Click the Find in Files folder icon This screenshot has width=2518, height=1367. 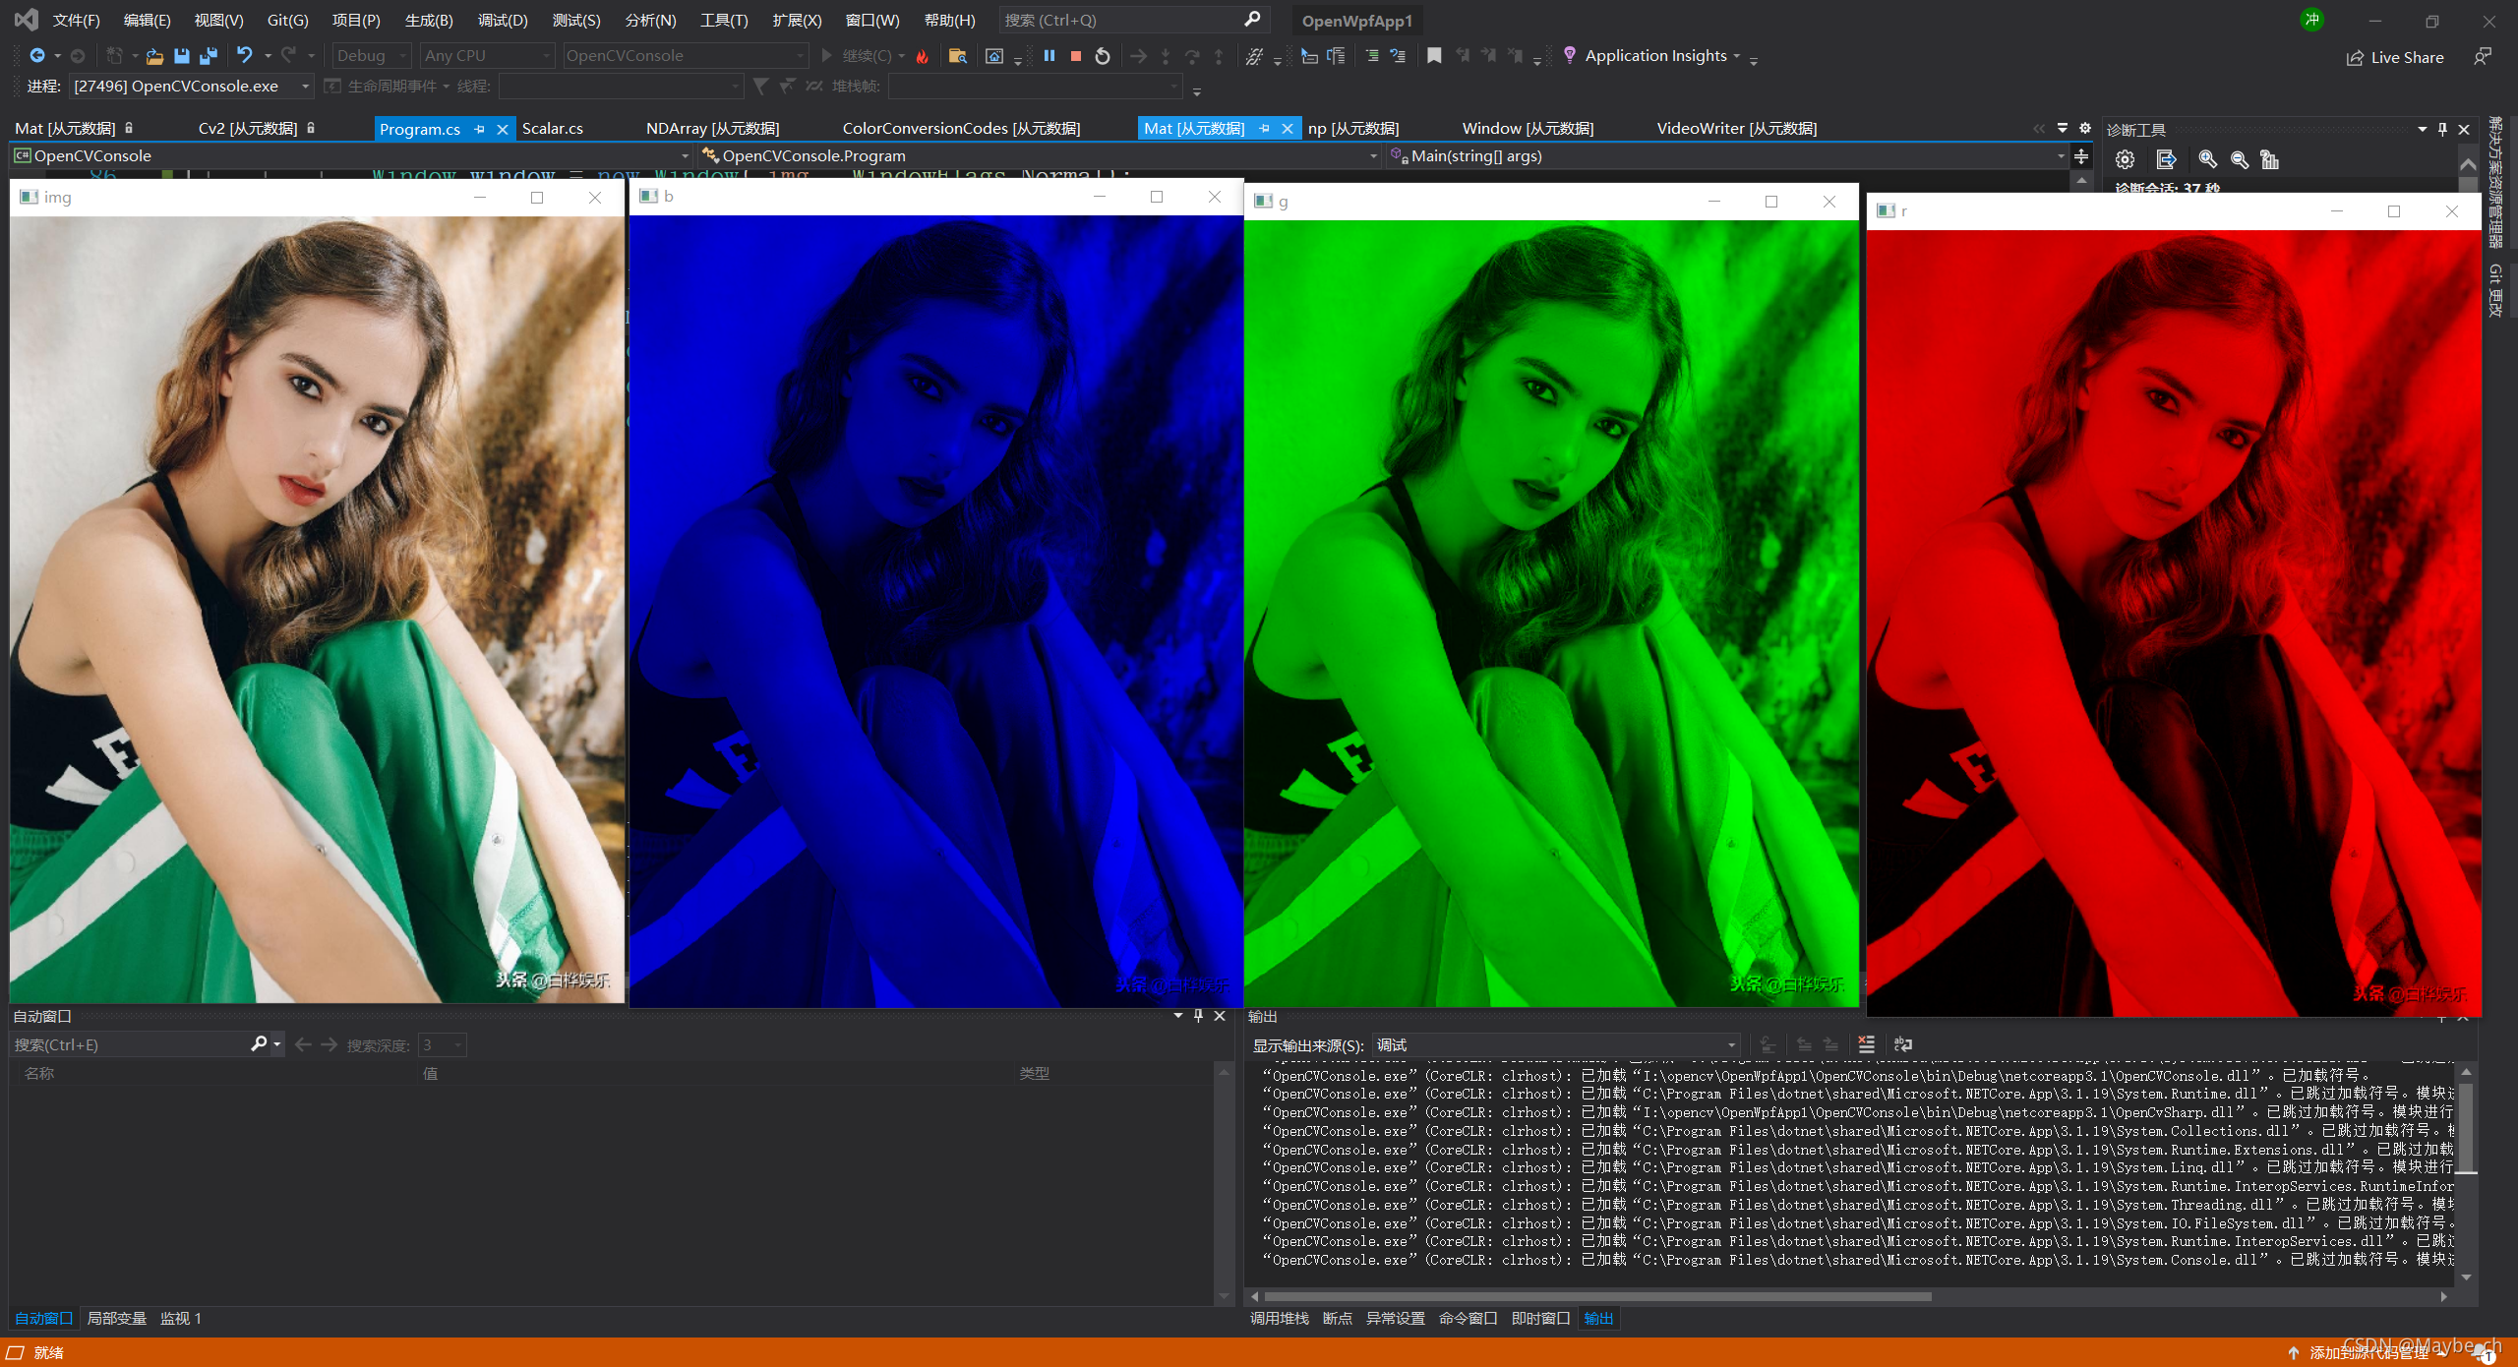(957, 56)
